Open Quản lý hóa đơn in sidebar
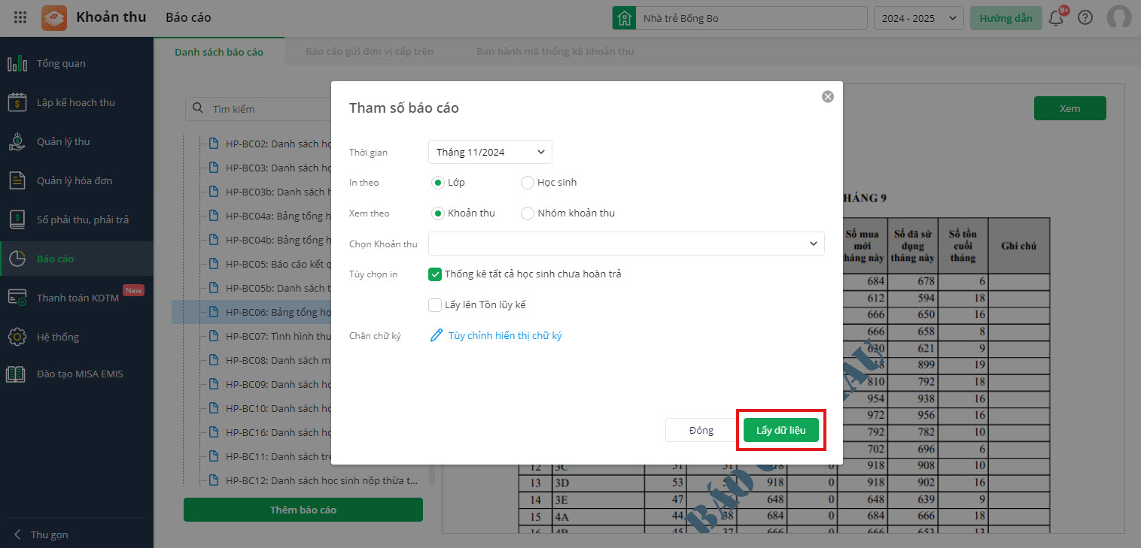 point(75,181)
